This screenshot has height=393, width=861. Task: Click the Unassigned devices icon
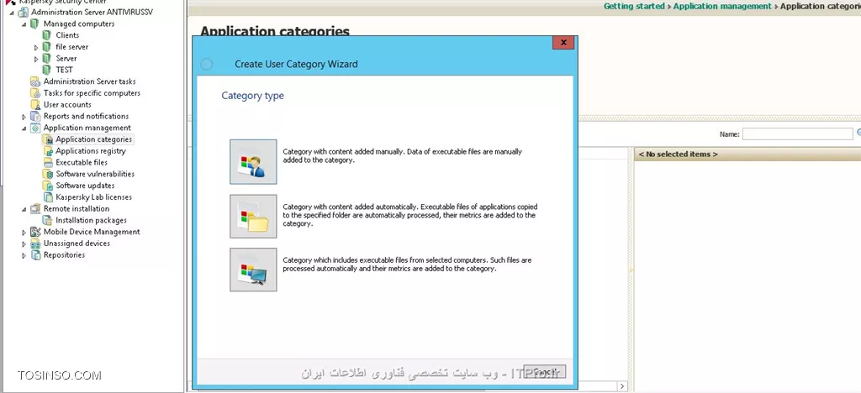coord(35,243)
